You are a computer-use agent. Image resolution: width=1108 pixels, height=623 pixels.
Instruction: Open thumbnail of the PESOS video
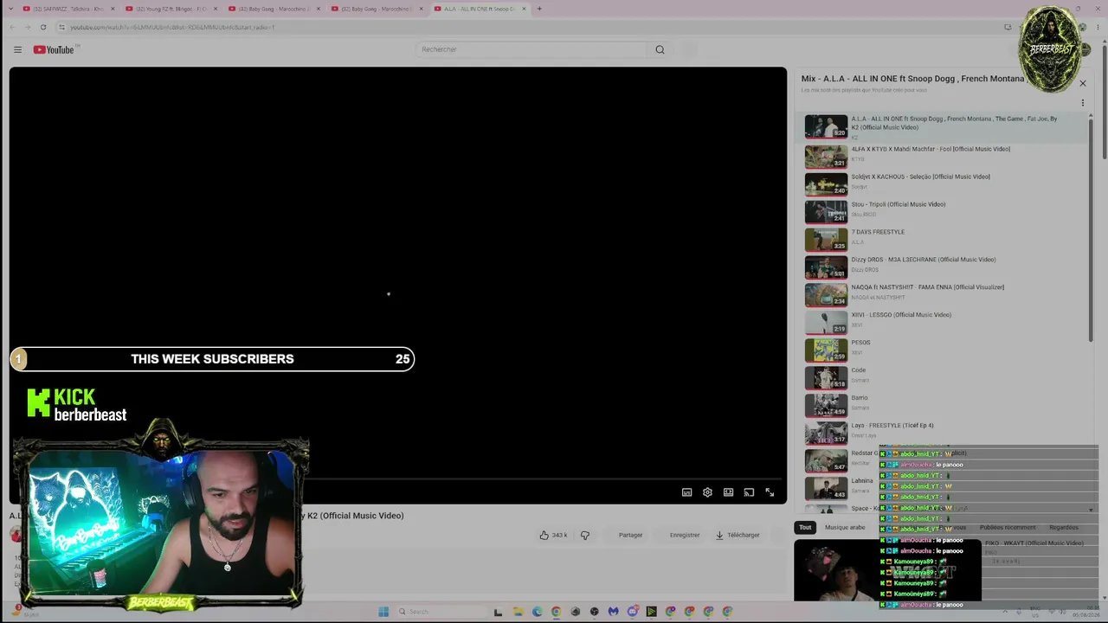826,350
